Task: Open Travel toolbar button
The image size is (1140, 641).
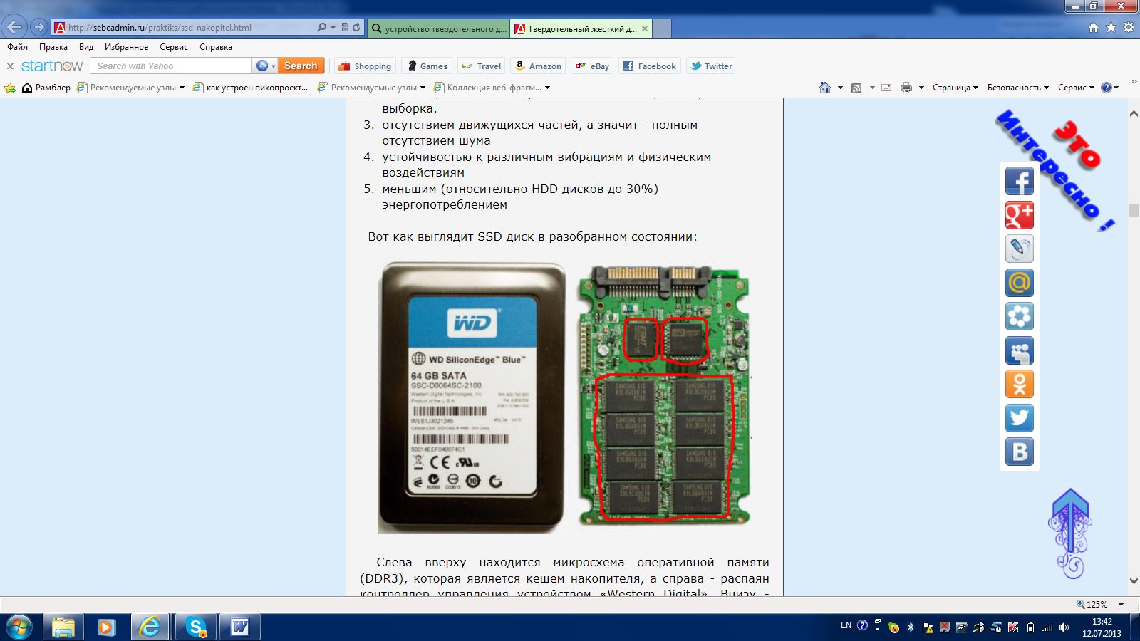Action: click(x=481, y=66)
